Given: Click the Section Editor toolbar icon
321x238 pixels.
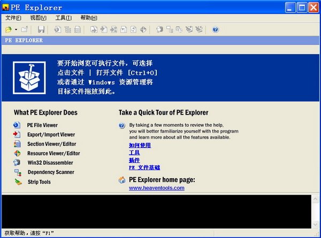Looking at the screenshot, I should tap(179, 29).
